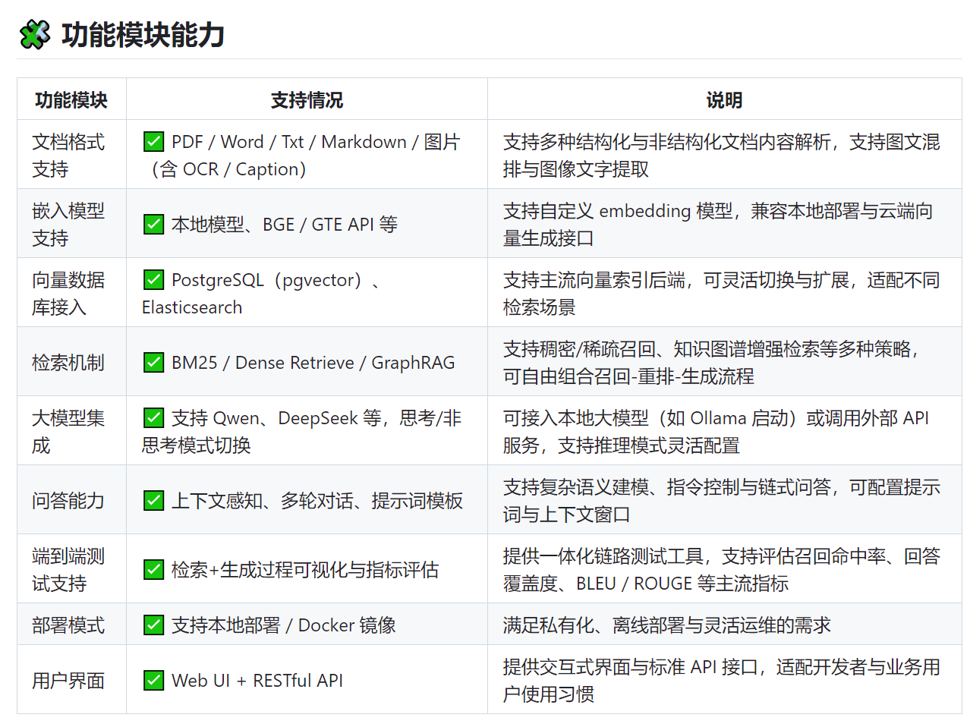The width and height of the screenshot is (970, 727).
Task: Click the Web UI + RESTful API text
Action: coord(257,681)
